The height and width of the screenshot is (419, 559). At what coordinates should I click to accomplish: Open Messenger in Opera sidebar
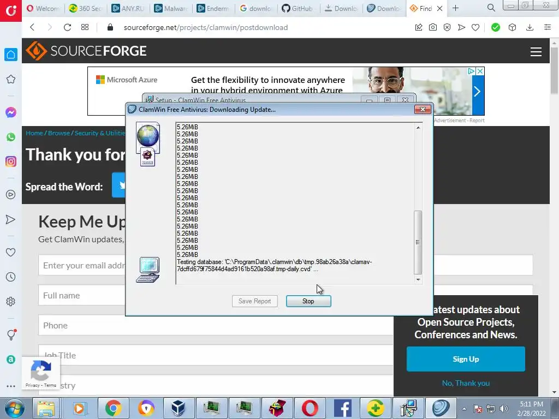(11, 112)
